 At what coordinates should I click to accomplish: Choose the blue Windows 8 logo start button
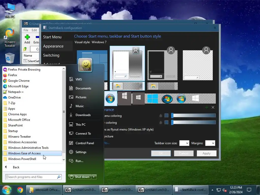(x=153, y=99)
